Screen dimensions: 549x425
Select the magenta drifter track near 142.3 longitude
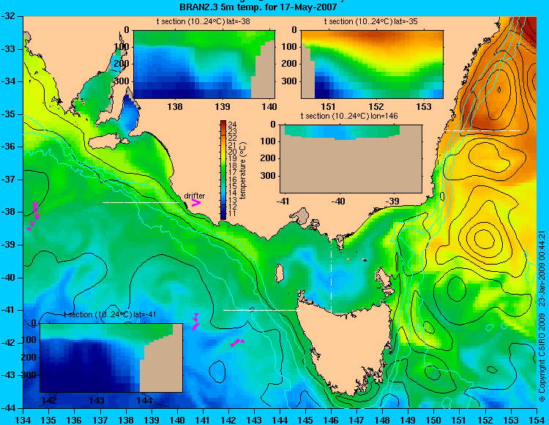point(237,342)
